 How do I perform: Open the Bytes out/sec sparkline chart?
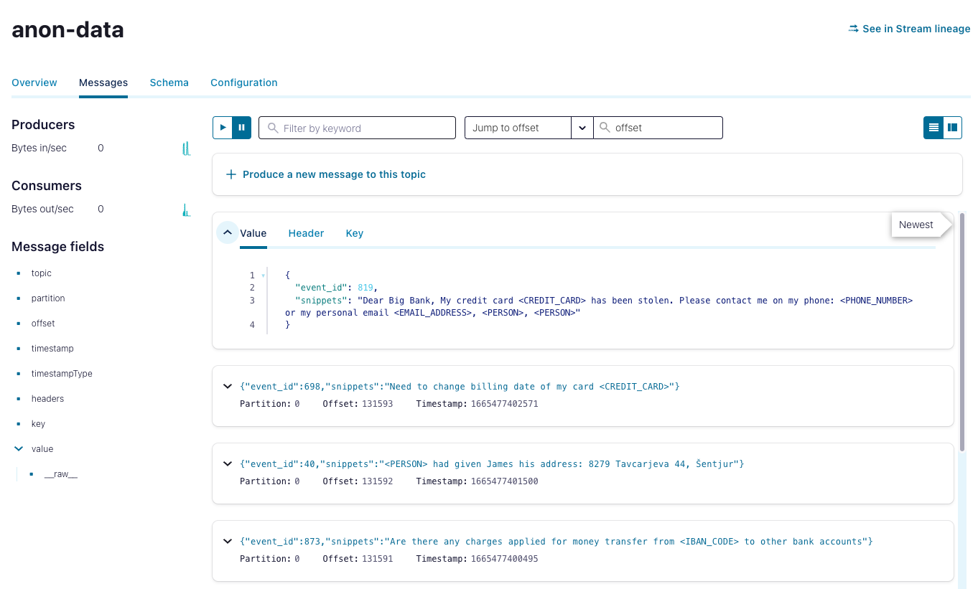[186, 209]
